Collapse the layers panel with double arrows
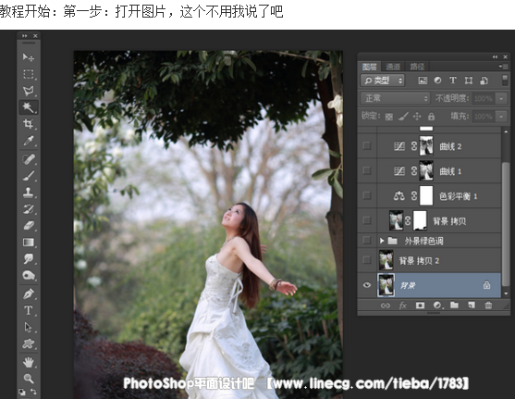This screenshot has height=399, width=515. pyautogui.click(x=495, y=56)
